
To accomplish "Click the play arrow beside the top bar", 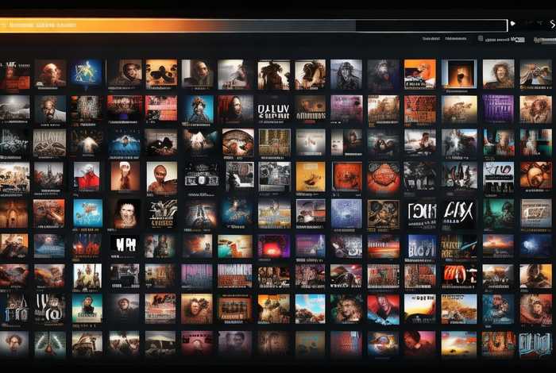I will [x=512, y=25].
